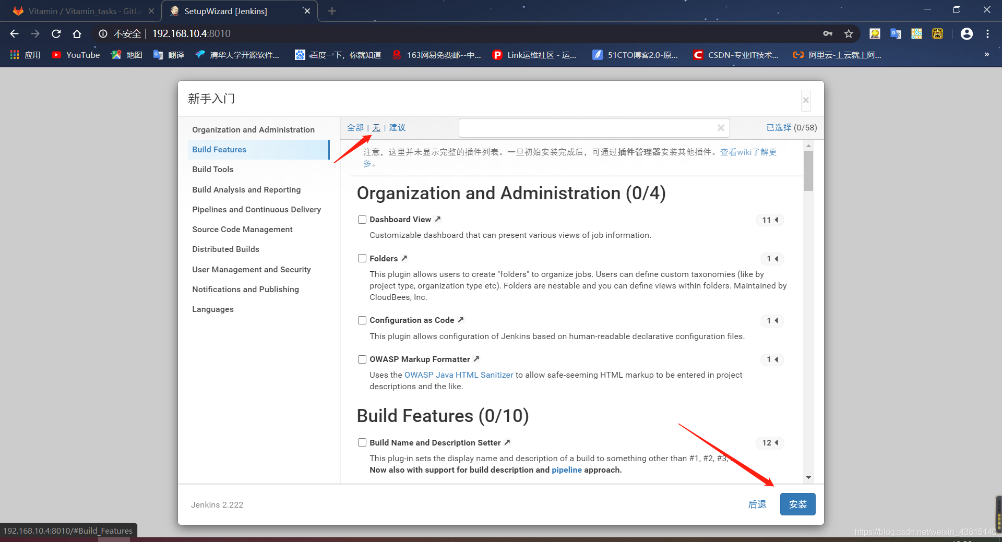Open 翻译 translate bookmark
The image size is (1002, 542).
point(169,55)
